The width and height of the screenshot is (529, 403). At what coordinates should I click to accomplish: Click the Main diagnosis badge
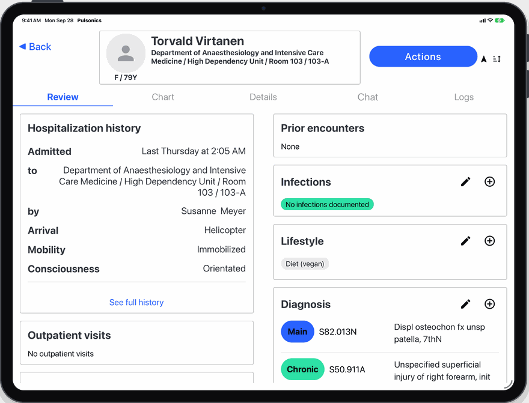pyautogui.click(x=298, y=332)
